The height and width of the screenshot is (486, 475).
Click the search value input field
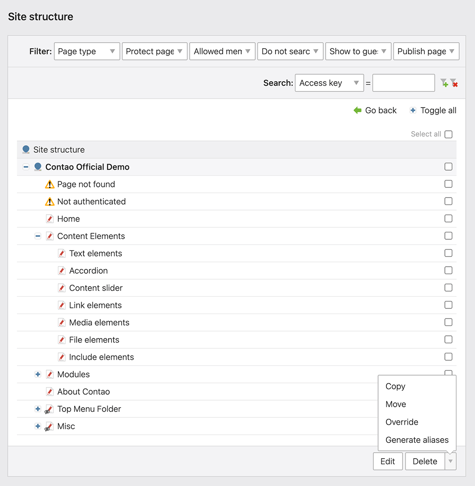404,83
